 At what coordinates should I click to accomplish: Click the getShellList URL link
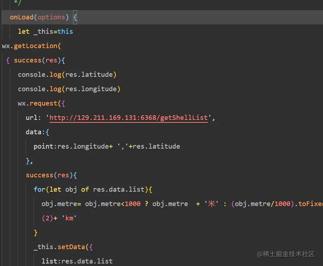click(129, 118)
